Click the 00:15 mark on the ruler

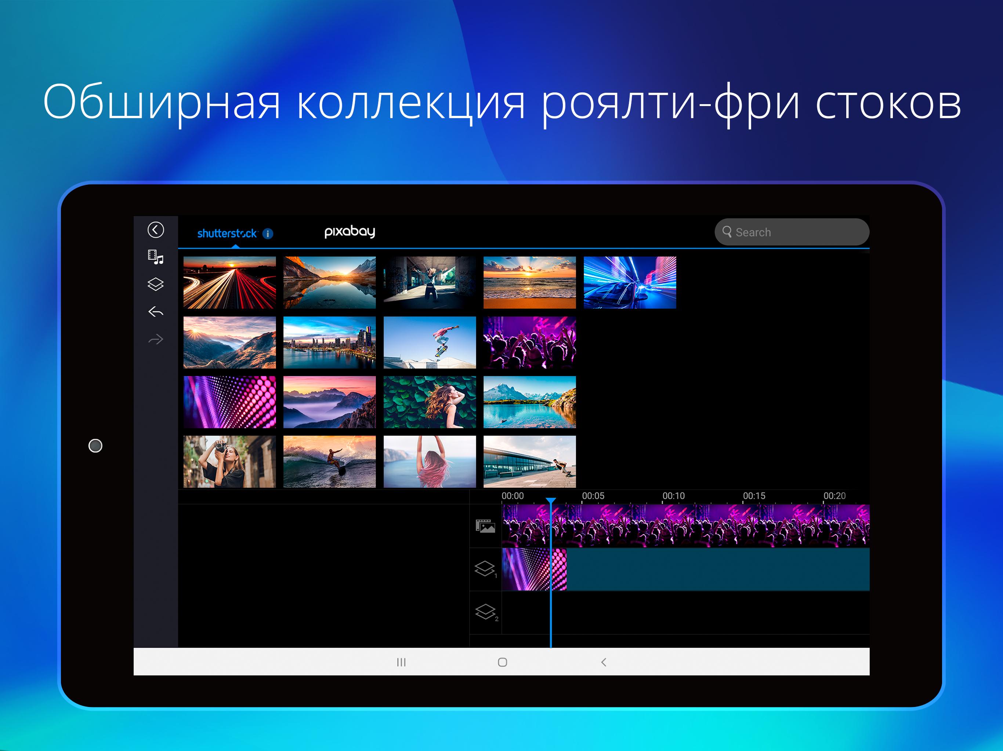[754, 495]
